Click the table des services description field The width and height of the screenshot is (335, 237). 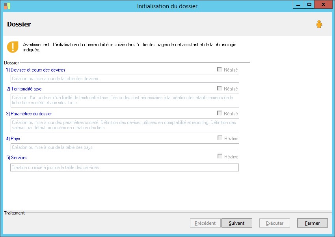point(125,167)
